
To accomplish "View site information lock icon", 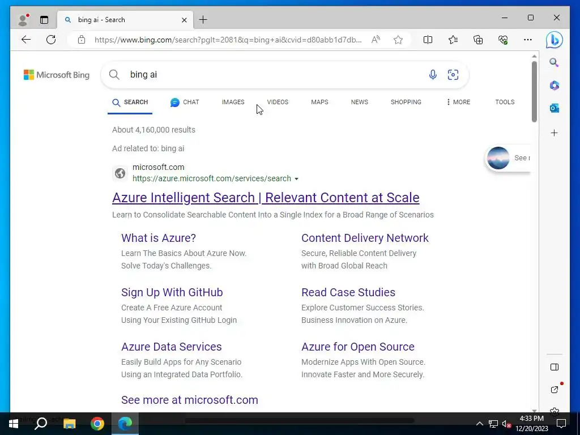I will [x=82, y=40].
